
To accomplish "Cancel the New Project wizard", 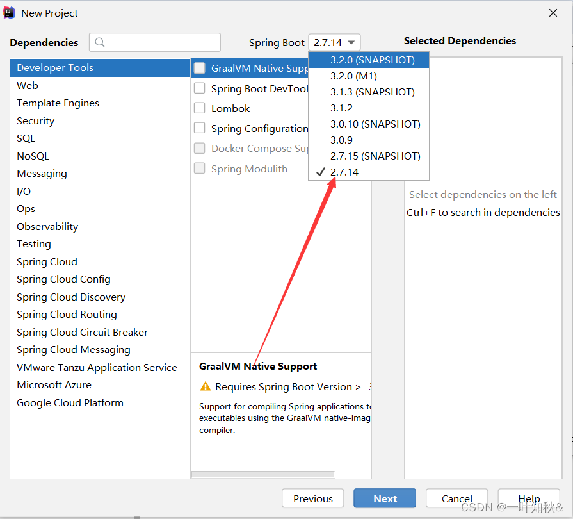I will tap(456, 498).
